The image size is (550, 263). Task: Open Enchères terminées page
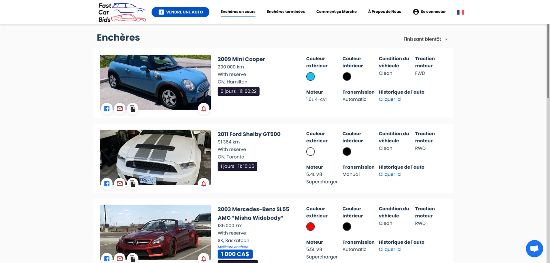pos(286,12)
